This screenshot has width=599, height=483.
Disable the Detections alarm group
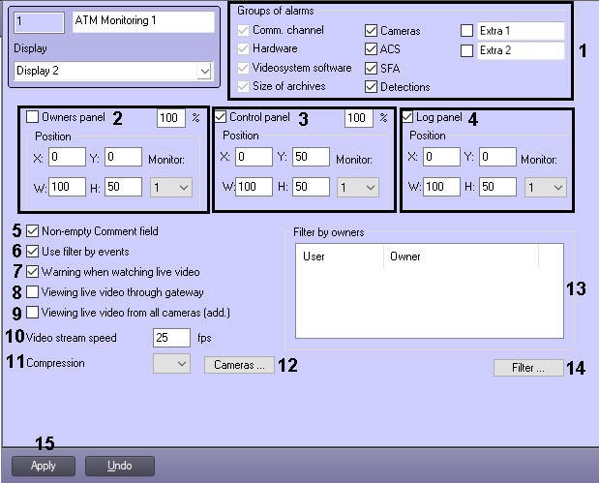371,87
